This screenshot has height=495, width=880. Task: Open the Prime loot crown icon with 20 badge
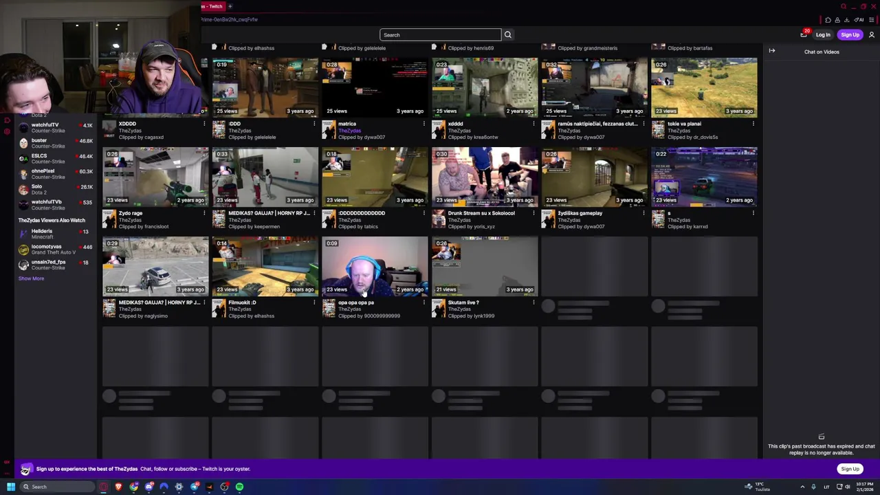(804, 34)
